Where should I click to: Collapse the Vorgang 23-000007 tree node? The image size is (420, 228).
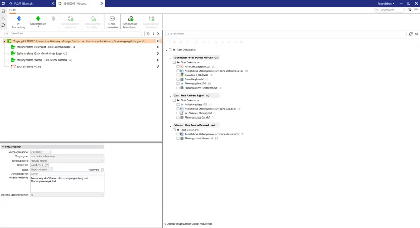tap(4, 41)
